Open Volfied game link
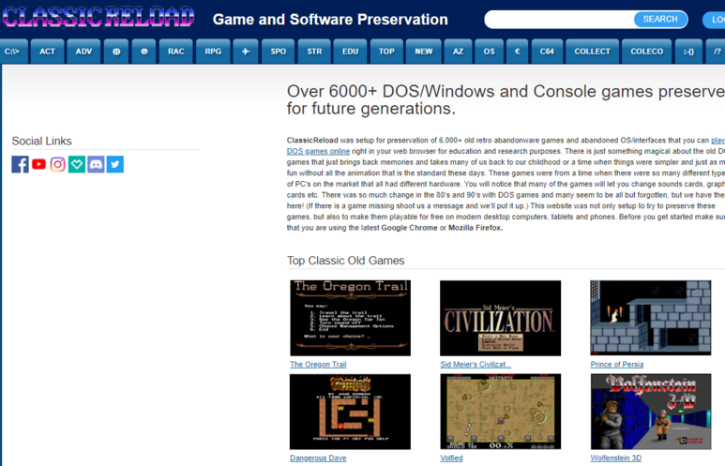The height and width of the screenshot is (466, 725). [x=451, y=458]
